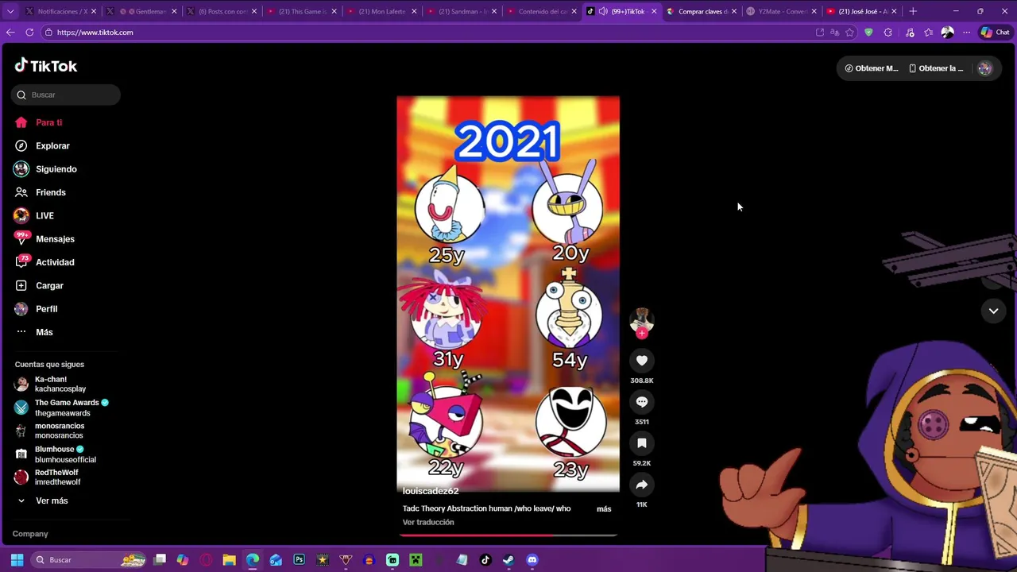Screen dimensions: 1017x572
Task: Open creator avatar beside the video
Action: click(642, 319)
